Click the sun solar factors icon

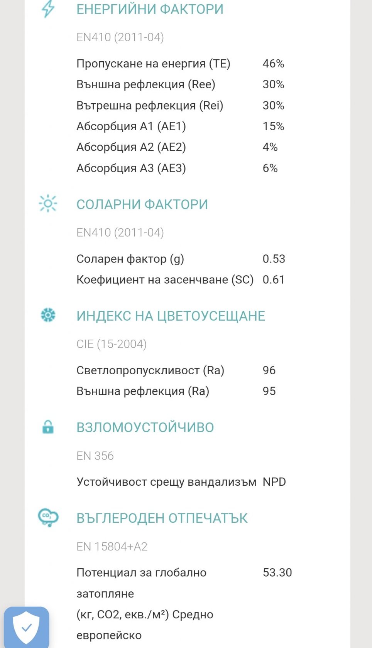(48, 204)
